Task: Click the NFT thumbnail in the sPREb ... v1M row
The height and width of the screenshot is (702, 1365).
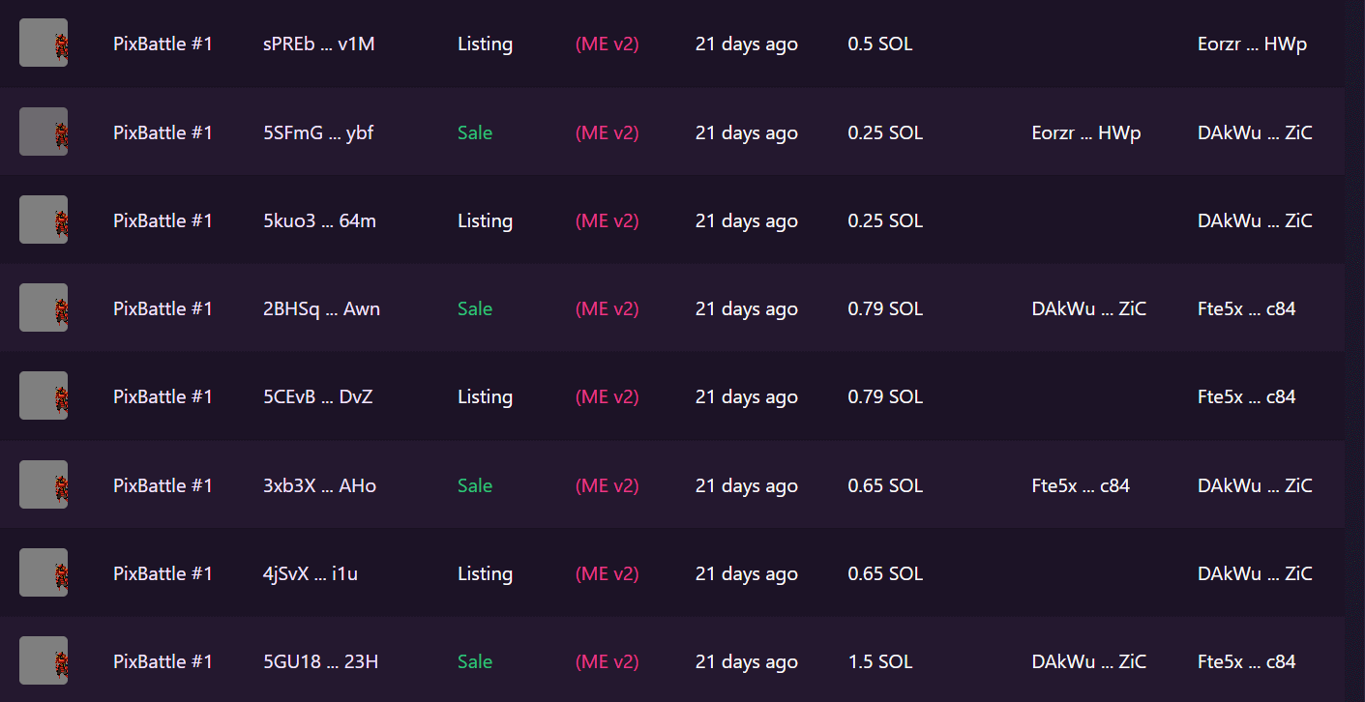Action: [x=44, y=44]
